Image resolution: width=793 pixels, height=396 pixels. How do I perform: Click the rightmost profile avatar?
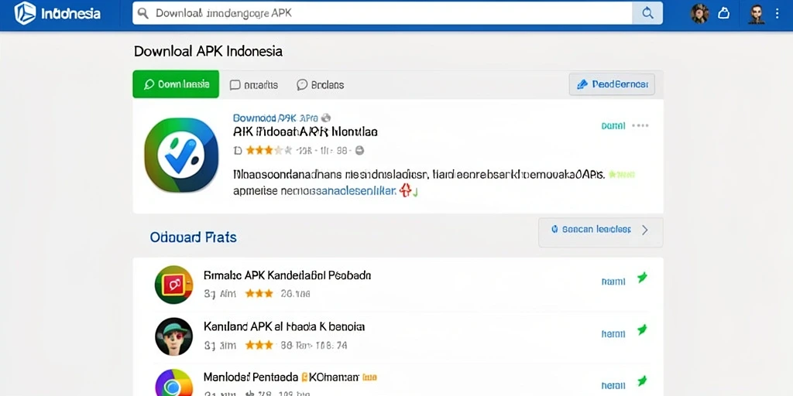point(757,14)
